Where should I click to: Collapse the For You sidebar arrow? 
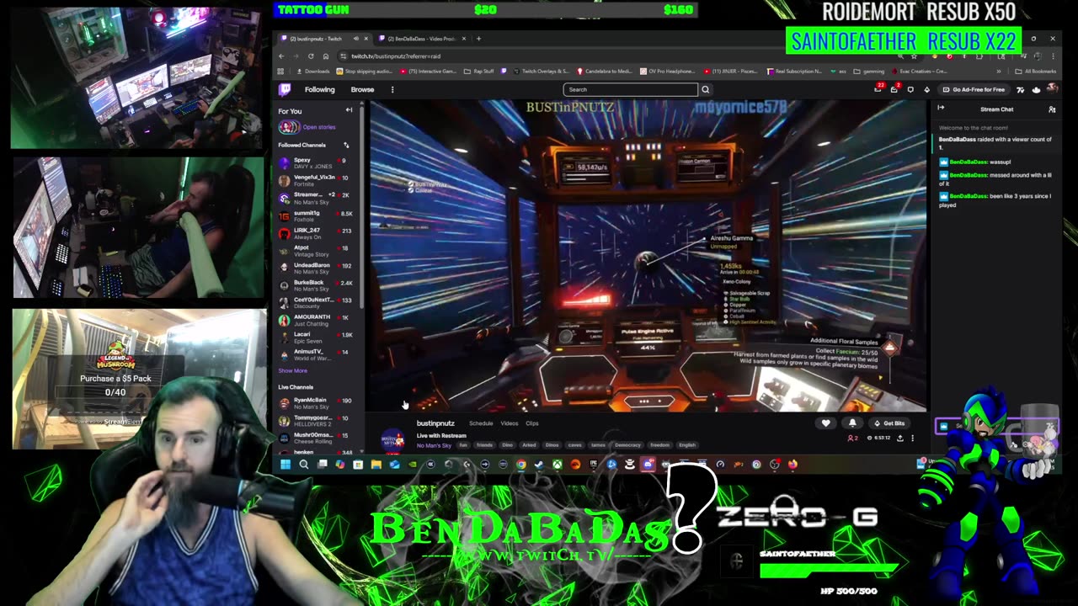pyautogui.click(x=349, y=110)
